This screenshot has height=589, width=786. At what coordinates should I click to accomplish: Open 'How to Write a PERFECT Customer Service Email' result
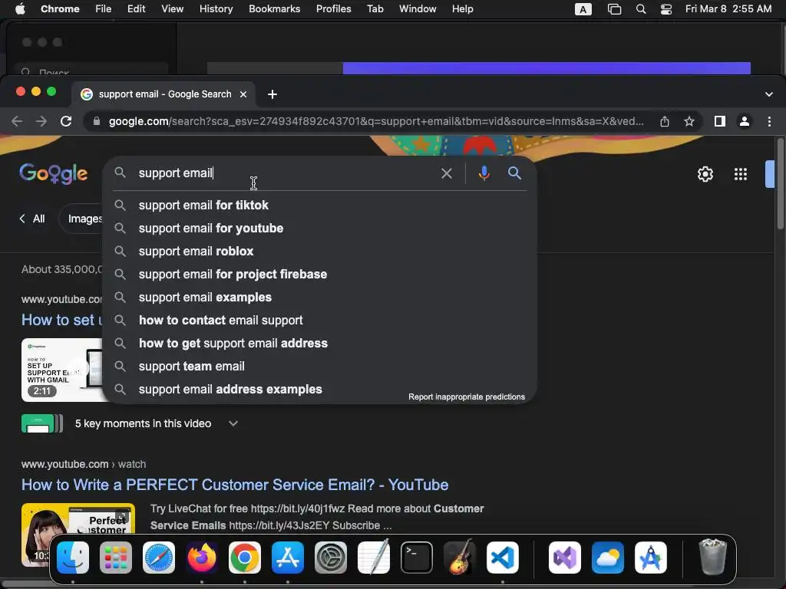235,485
